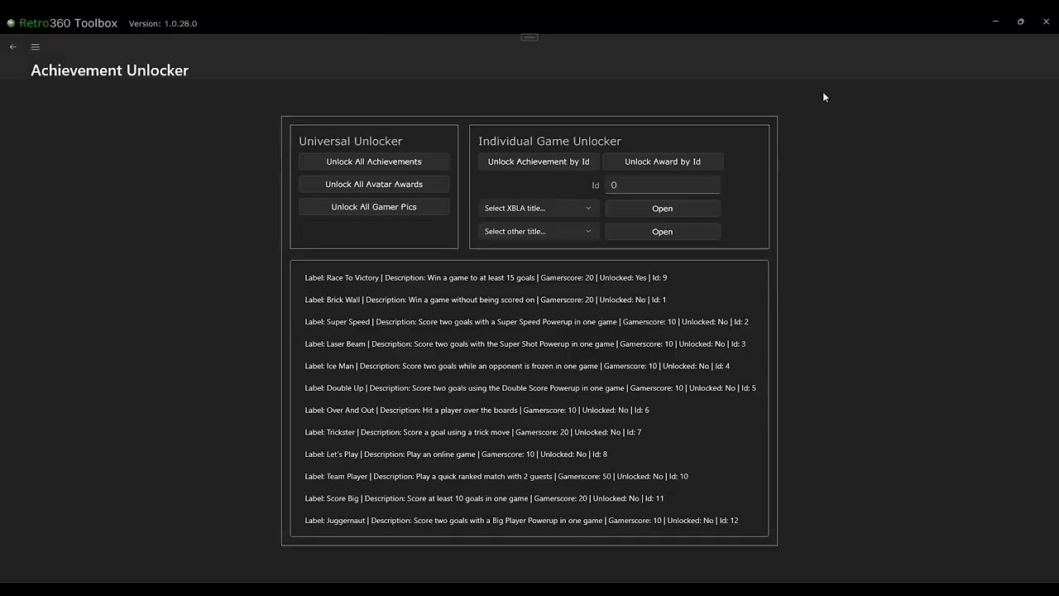Click Unlock Achievement by Id
1059x596 pixels.
tap(539, 161)
